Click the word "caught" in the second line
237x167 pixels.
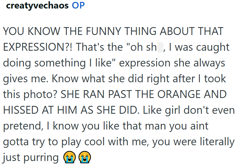[213, 48]
